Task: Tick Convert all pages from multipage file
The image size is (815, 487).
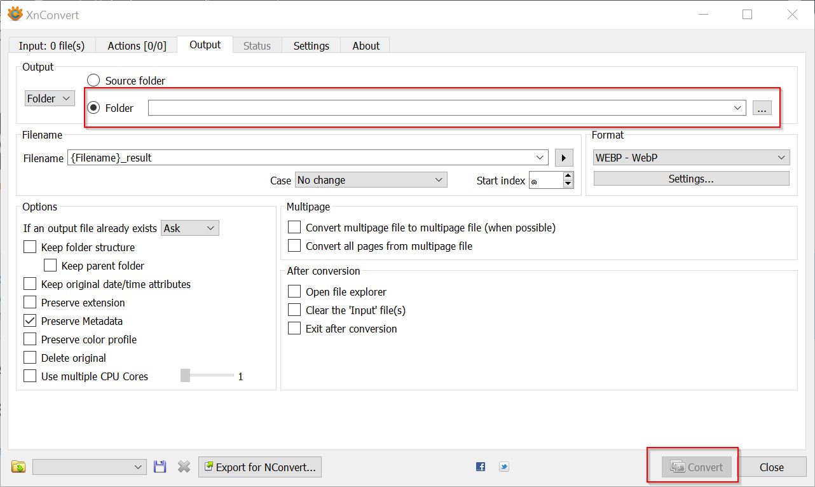Action: coord(294,246)
